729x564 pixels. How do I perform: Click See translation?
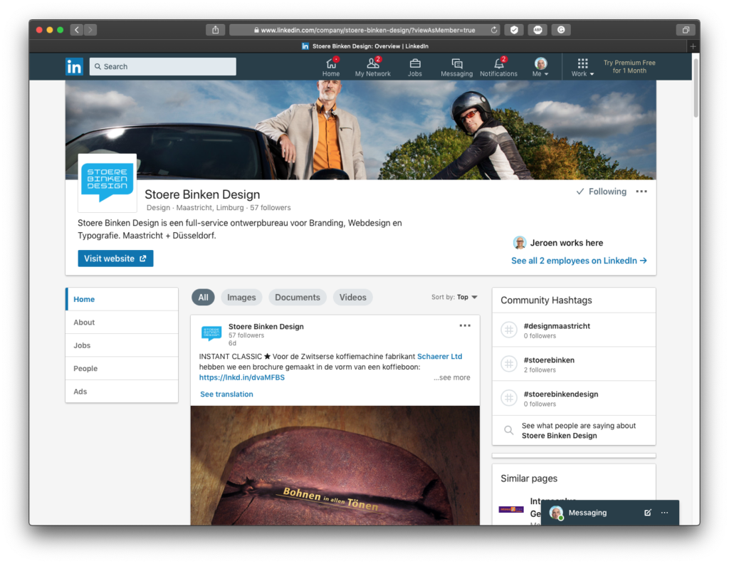coord(226,395)
